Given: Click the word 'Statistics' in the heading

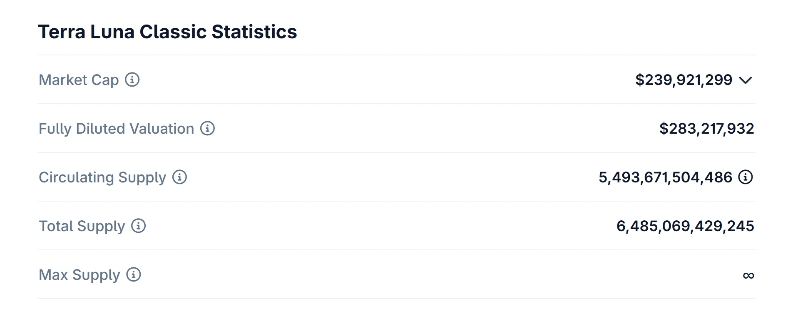Looking at the screenshot, I should 254,32.
